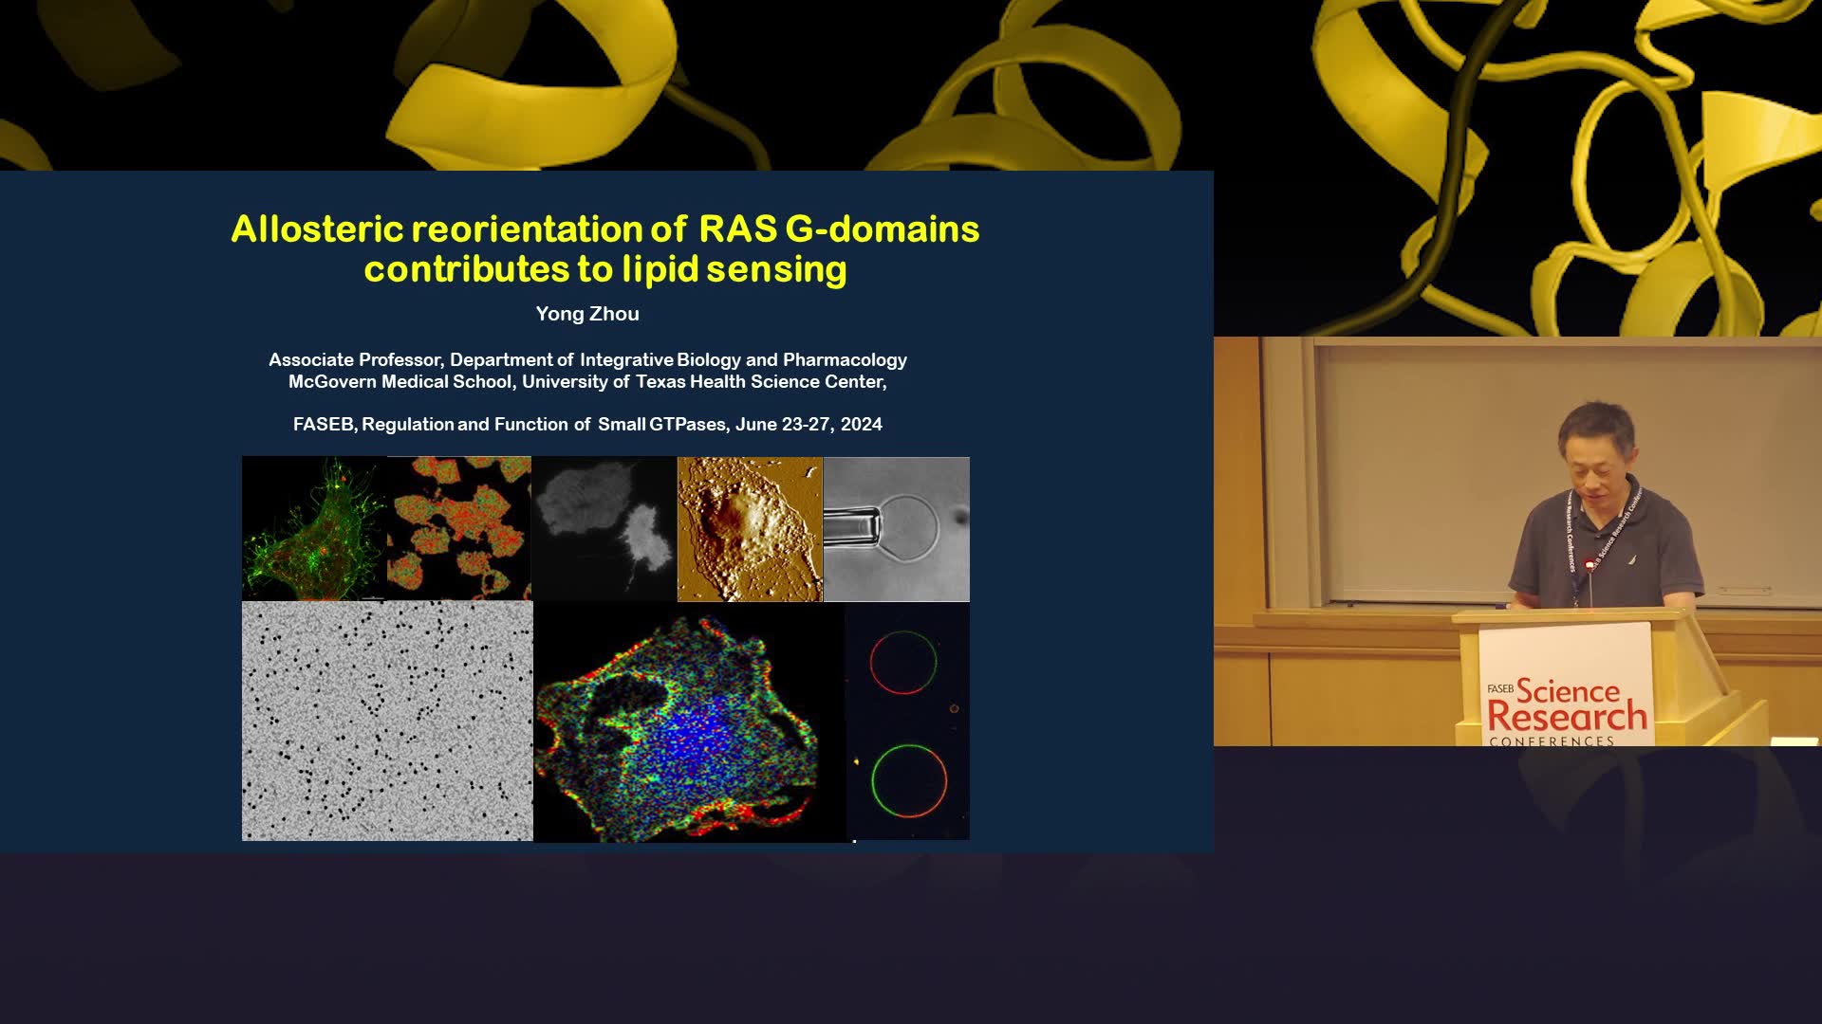Open the rainbow heat-map cell image
1822x1024 pixels.
689,722
